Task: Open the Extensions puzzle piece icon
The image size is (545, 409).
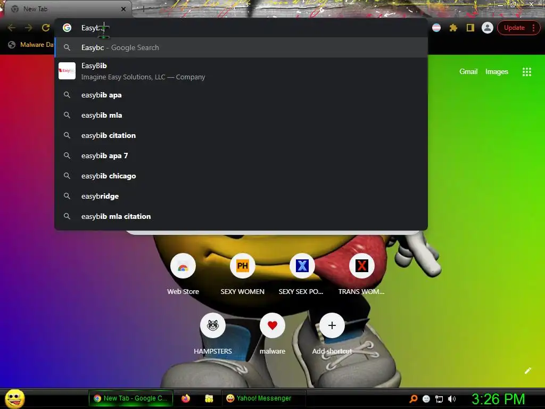Action: tap(453, 28)
